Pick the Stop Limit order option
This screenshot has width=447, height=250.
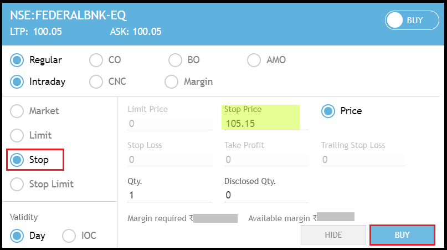17,184
